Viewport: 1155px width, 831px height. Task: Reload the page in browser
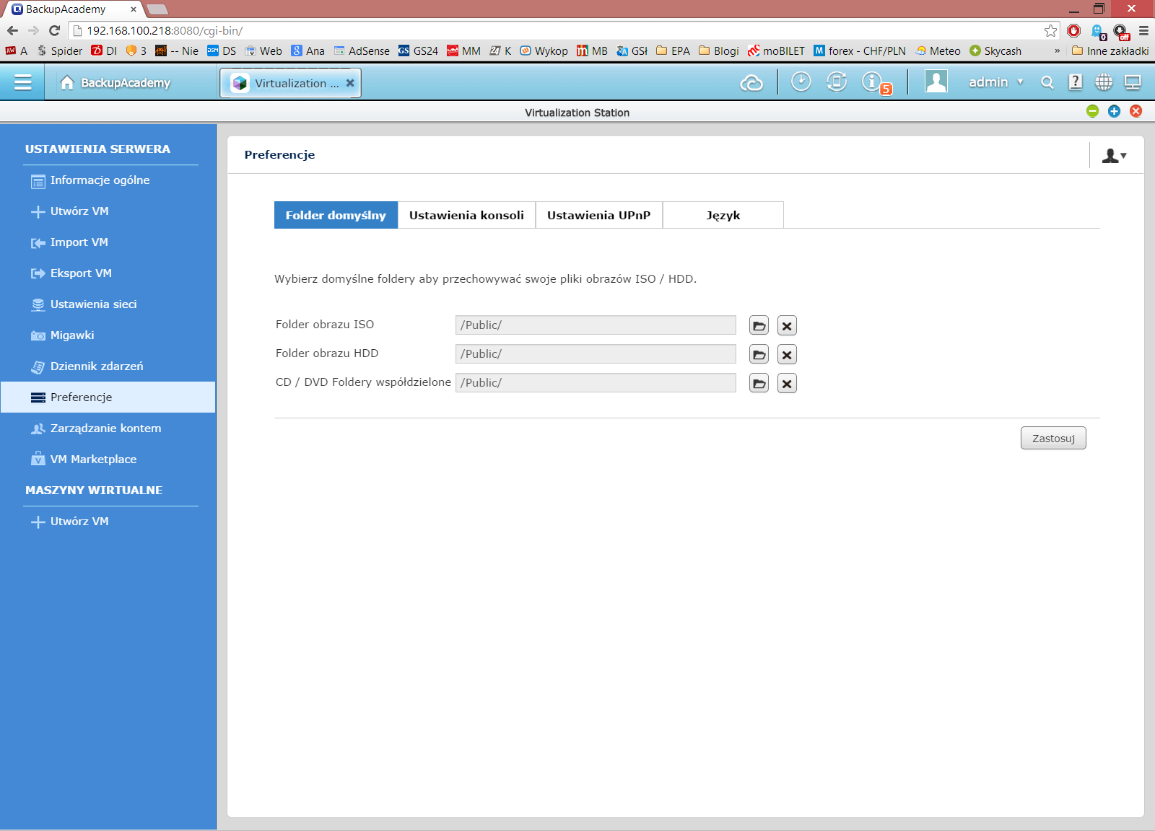pos(54,30)
